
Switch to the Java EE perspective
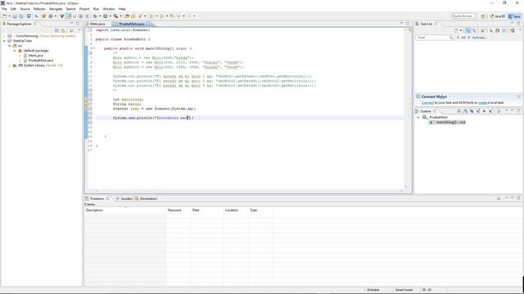click(x=498, y=16)
